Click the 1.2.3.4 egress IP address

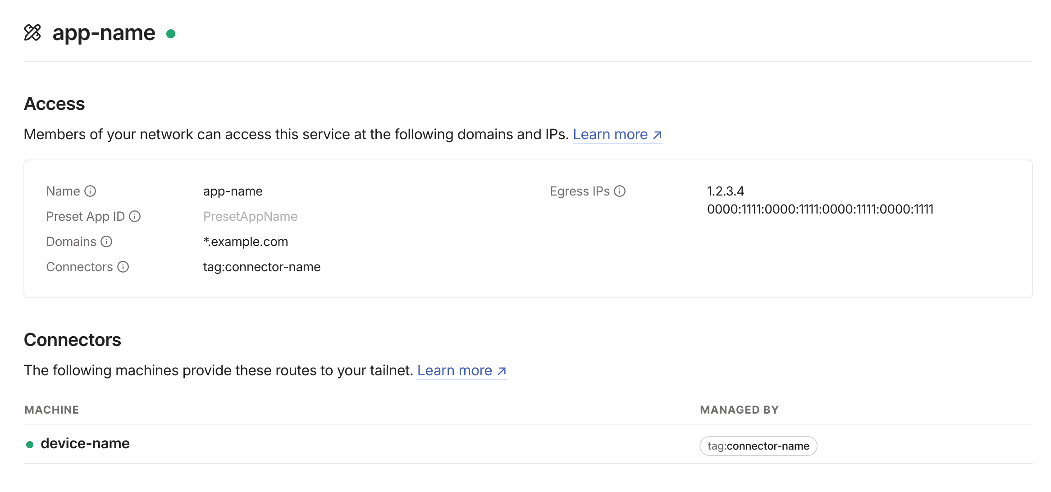click(x=725, y=191)
